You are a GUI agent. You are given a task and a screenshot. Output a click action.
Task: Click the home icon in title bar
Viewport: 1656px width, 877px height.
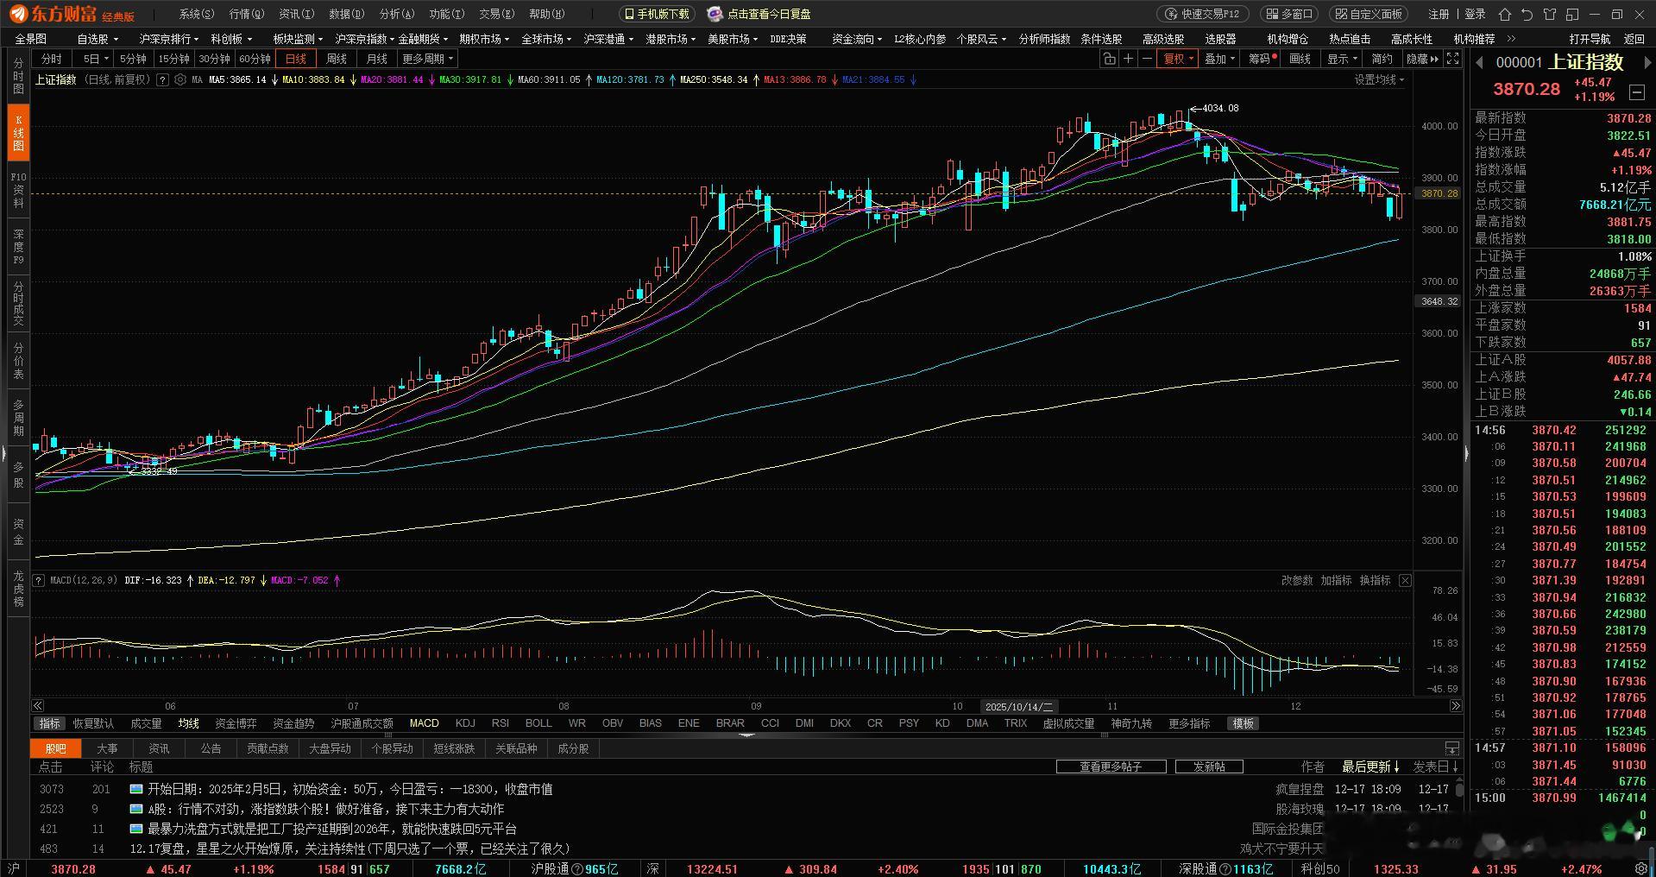[1505, 14]
